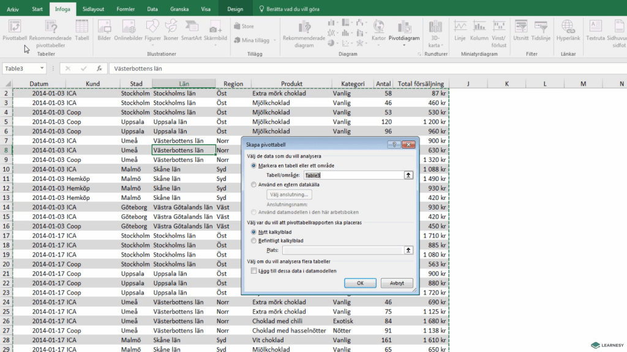Switch to the Formler tab
Image resolution: width=627 pixels, height=352 pixels.
click(126, 9)
